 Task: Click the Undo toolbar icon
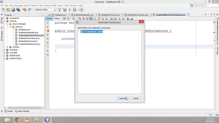coord(24,10)
